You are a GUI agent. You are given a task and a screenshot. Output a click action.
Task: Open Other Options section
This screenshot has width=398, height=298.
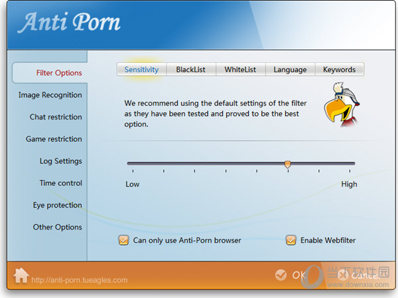point(57,227)
